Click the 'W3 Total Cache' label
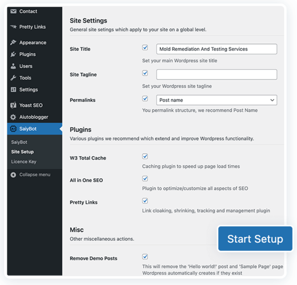This screenshot has width=297, height=285. tap(88, 158)
